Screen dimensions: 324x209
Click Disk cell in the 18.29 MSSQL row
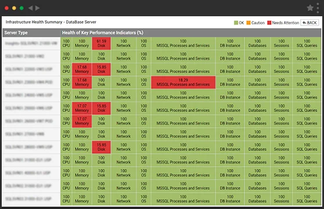[101, 82]
